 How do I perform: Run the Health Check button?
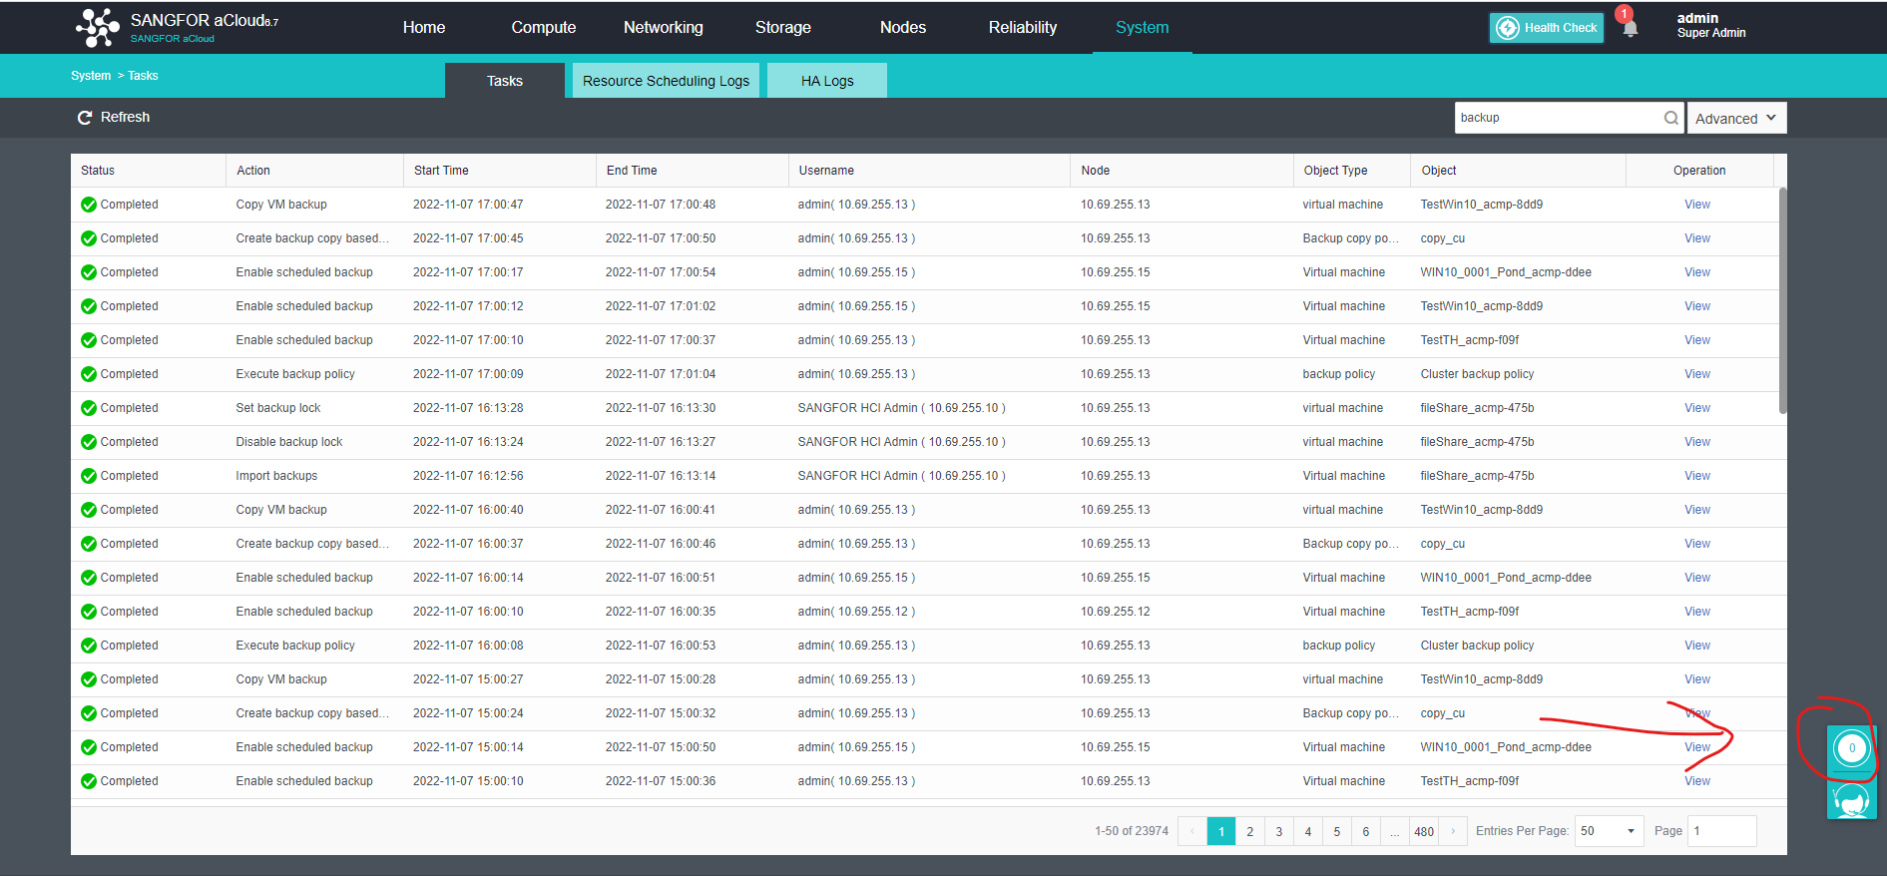point(1547,28)
